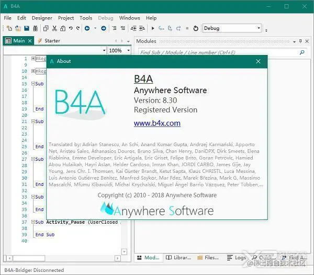
Task: Open the Tools menu
Action: point(86,18)
